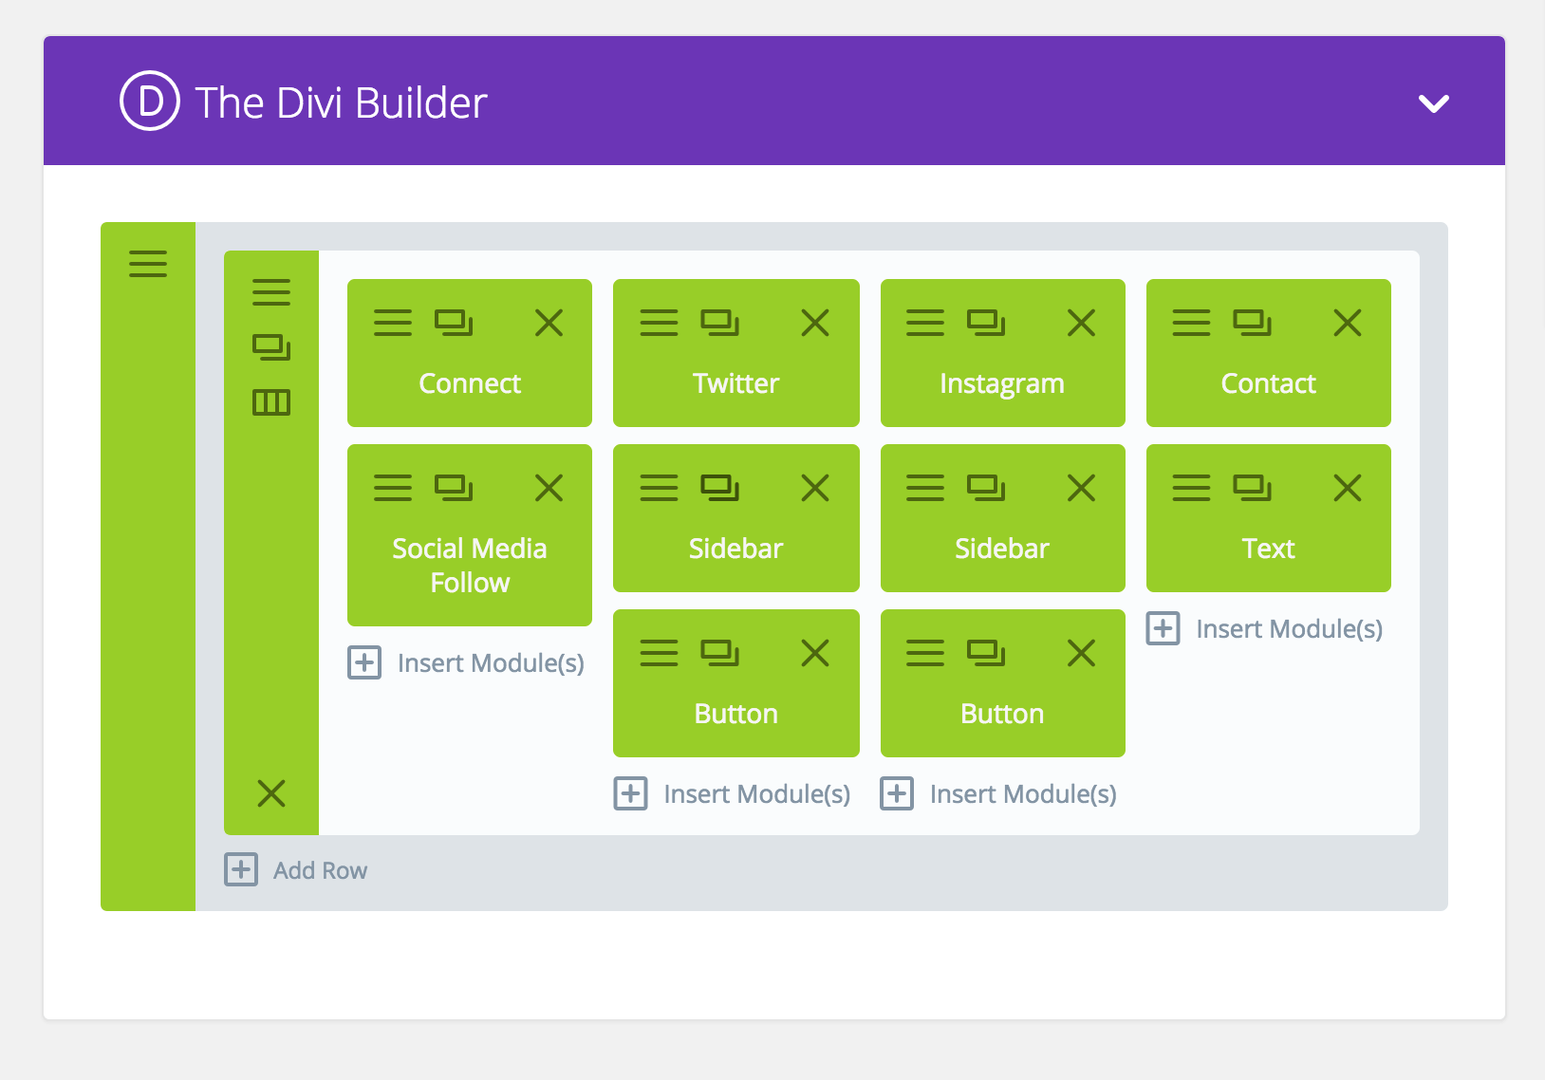Click The Divi Builder title text
Viewport: 1545px width, 1080px height.
[341, 102]
